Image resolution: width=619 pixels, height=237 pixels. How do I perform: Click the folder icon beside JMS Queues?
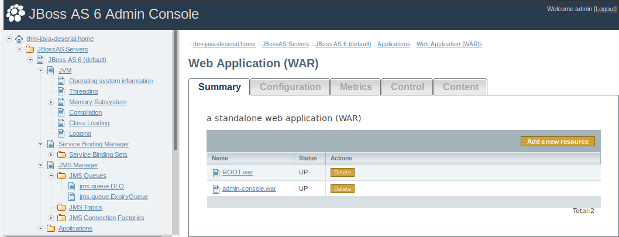[61, 176]
